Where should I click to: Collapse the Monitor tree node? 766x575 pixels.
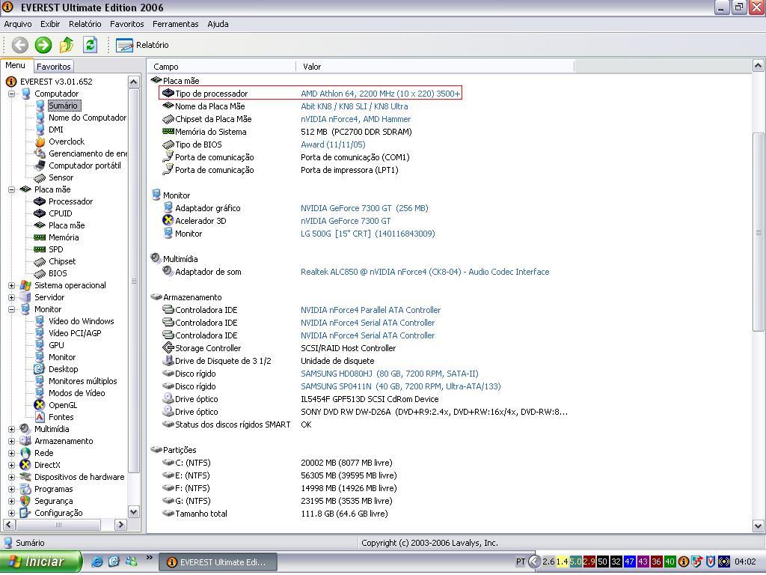pos(12,309)
